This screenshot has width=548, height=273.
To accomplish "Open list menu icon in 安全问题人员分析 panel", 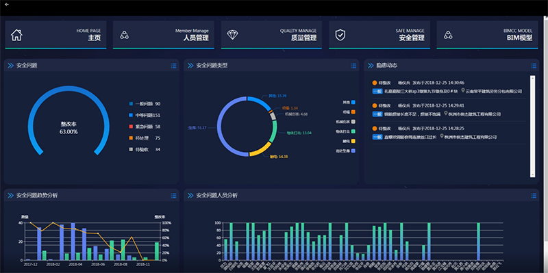I will [534, 196].
